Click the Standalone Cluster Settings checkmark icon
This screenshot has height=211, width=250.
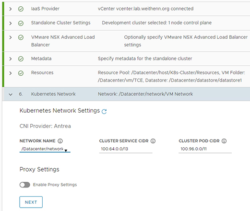pyautogui.click(x=21, y=23)
